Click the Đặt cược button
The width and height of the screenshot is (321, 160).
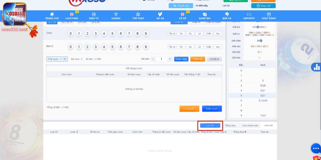click(x=212, y=109)
